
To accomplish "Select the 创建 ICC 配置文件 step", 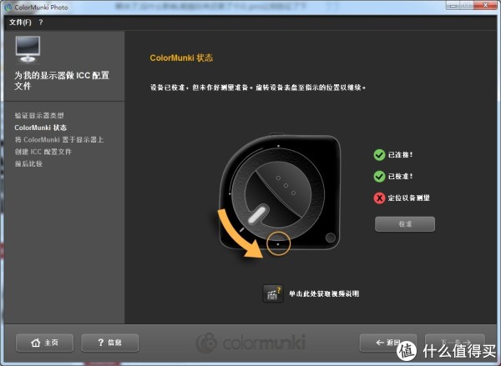I will (x=43, y=152).
